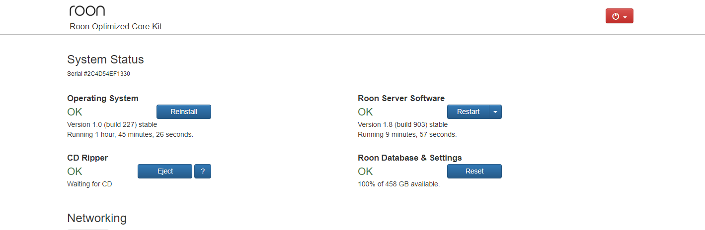Click the Roon Optimized Core Kit title
705x230 pixels.
pos(116,27)
